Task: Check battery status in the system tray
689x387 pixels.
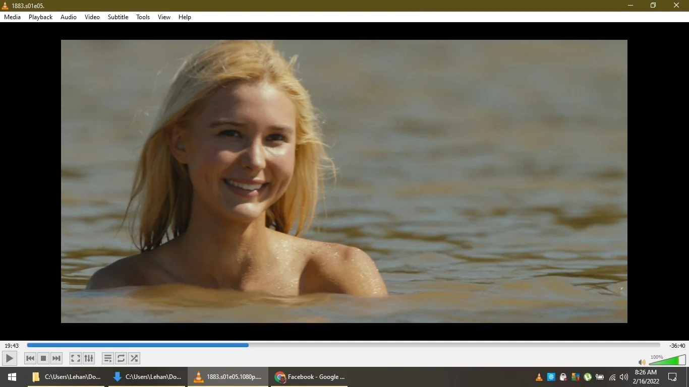Action: click(600, 377)
